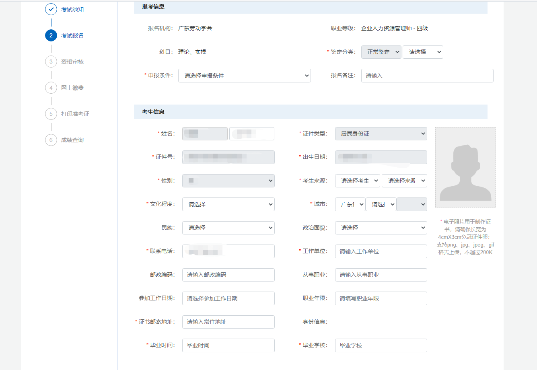Click the step 2 circle for 考试报名
This screenshot has width=537, height=370.
tap(51, 35)
